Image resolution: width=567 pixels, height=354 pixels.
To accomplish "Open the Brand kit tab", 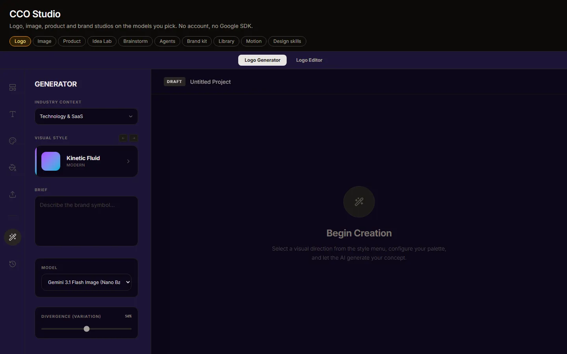I will tap(197, 41).
